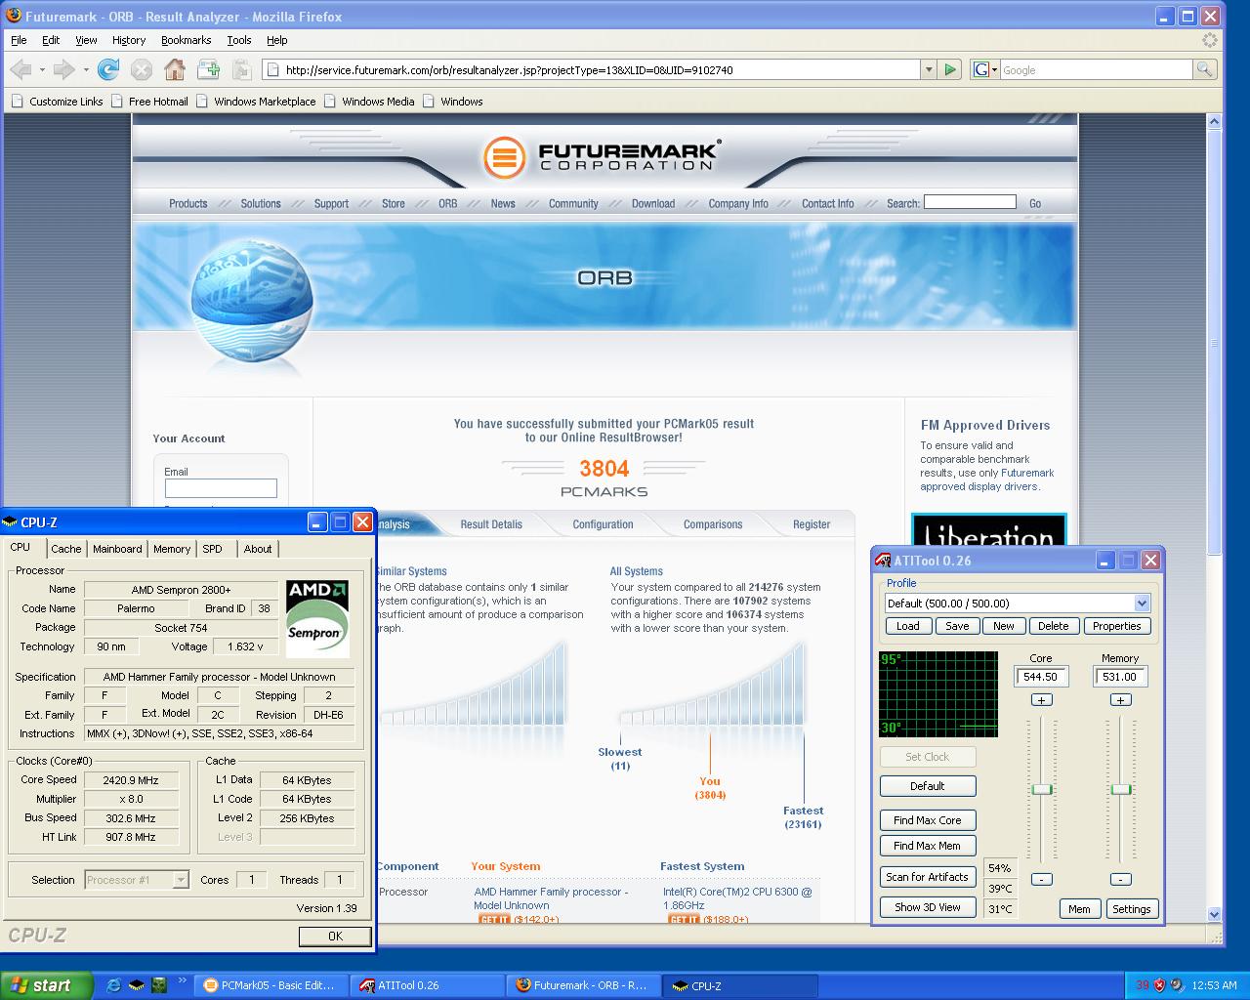Open the Result Details tab on ORB page
The image size is (1250, 1000).
tap(491, 524)
